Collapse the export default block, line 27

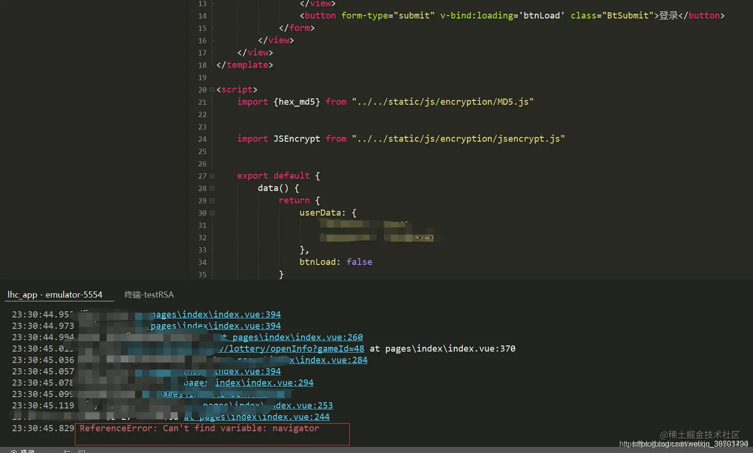[212, 176]
